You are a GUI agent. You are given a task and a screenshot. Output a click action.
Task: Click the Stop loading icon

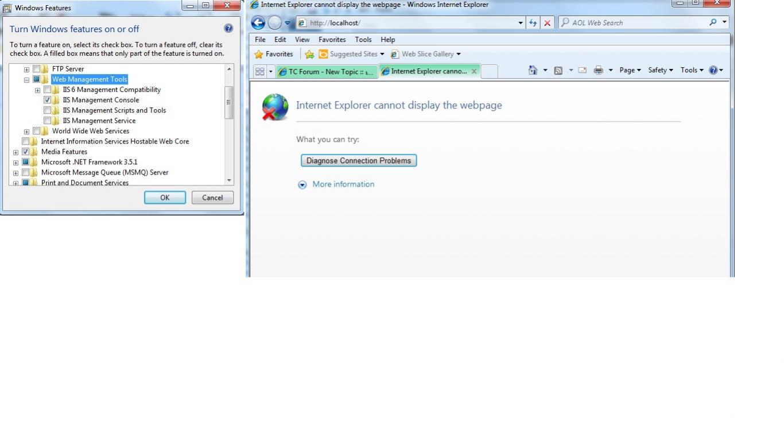click(546, 22)
